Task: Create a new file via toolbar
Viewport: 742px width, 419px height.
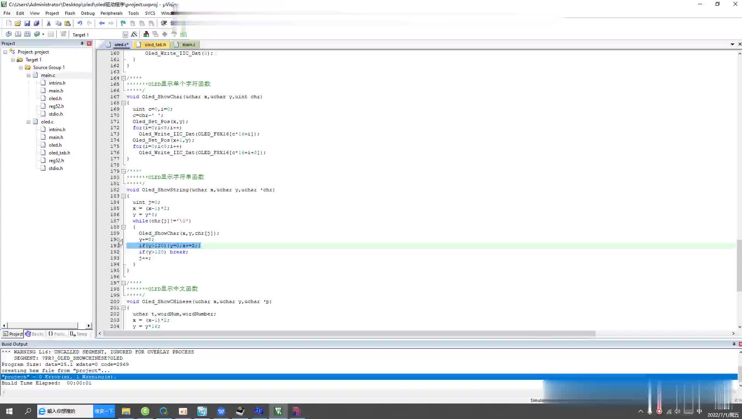Action: (x=9, y=23)
